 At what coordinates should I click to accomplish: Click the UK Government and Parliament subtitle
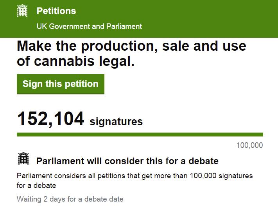click(89, 27)
